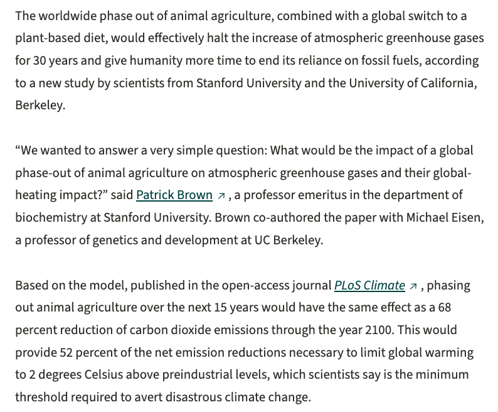Click the phrase "plant-based diet"
Image resolution: width=498 pixels, height=412 pixels.
click(x=60, y=38)
